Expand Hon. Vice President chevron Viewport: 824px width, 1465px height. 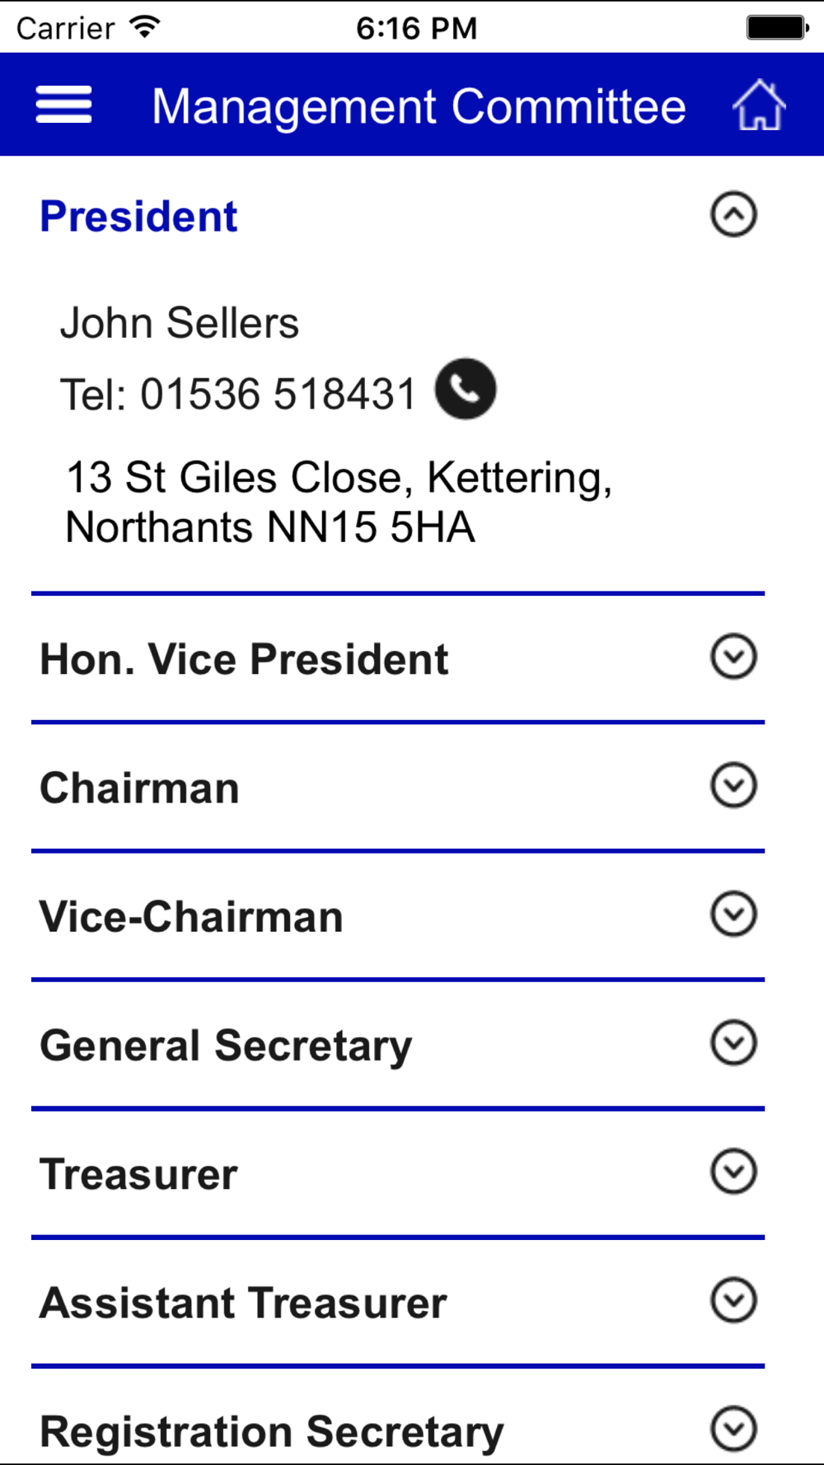[x=733, y=657]
